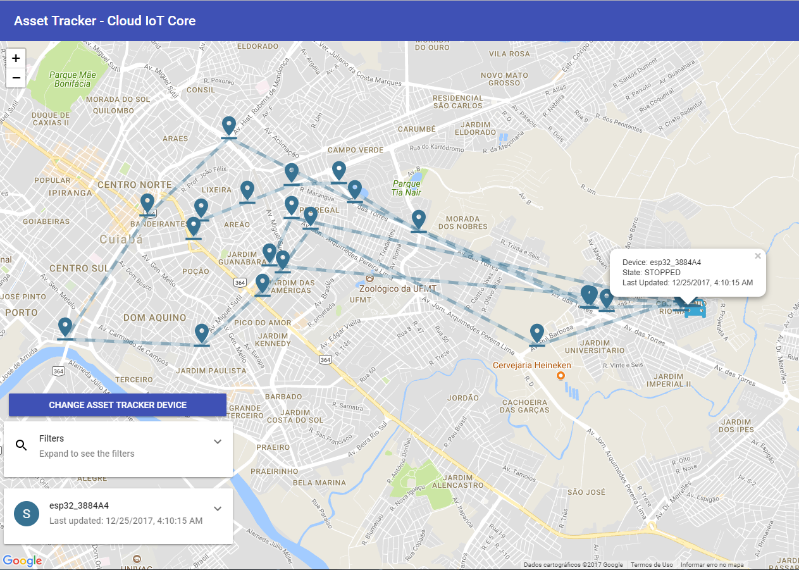Click the zoom out minus button
This screenshot has height=570, width=799.
click(x=16, y=78)
